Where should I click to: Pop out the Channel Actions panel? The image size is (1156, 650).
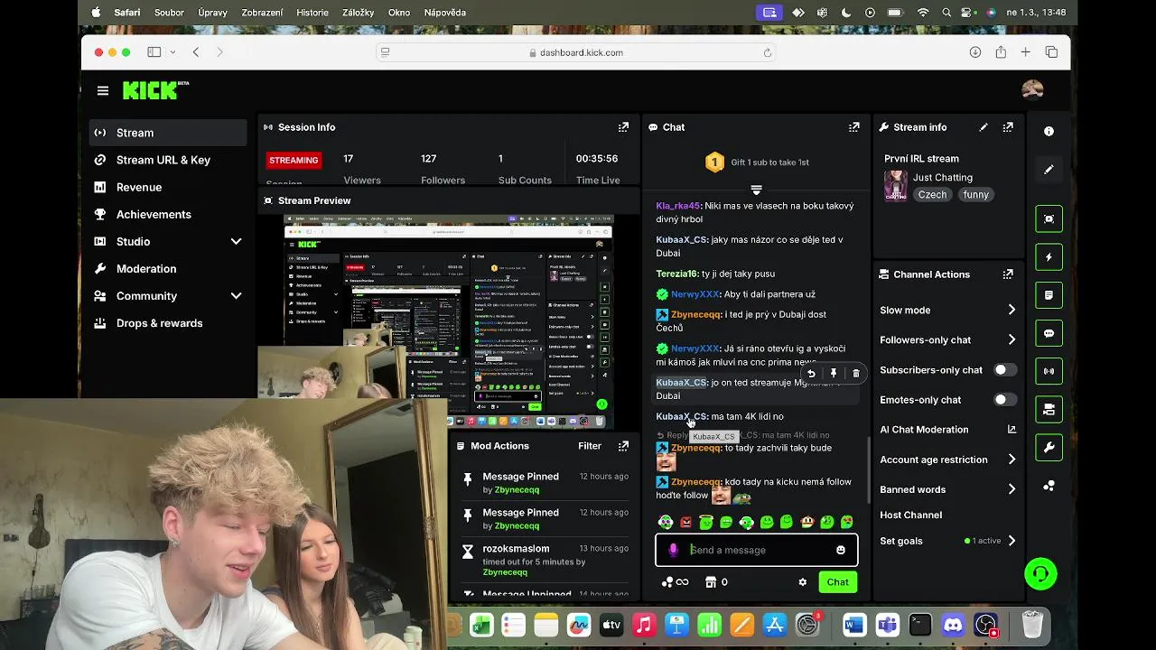point(1008,274)
